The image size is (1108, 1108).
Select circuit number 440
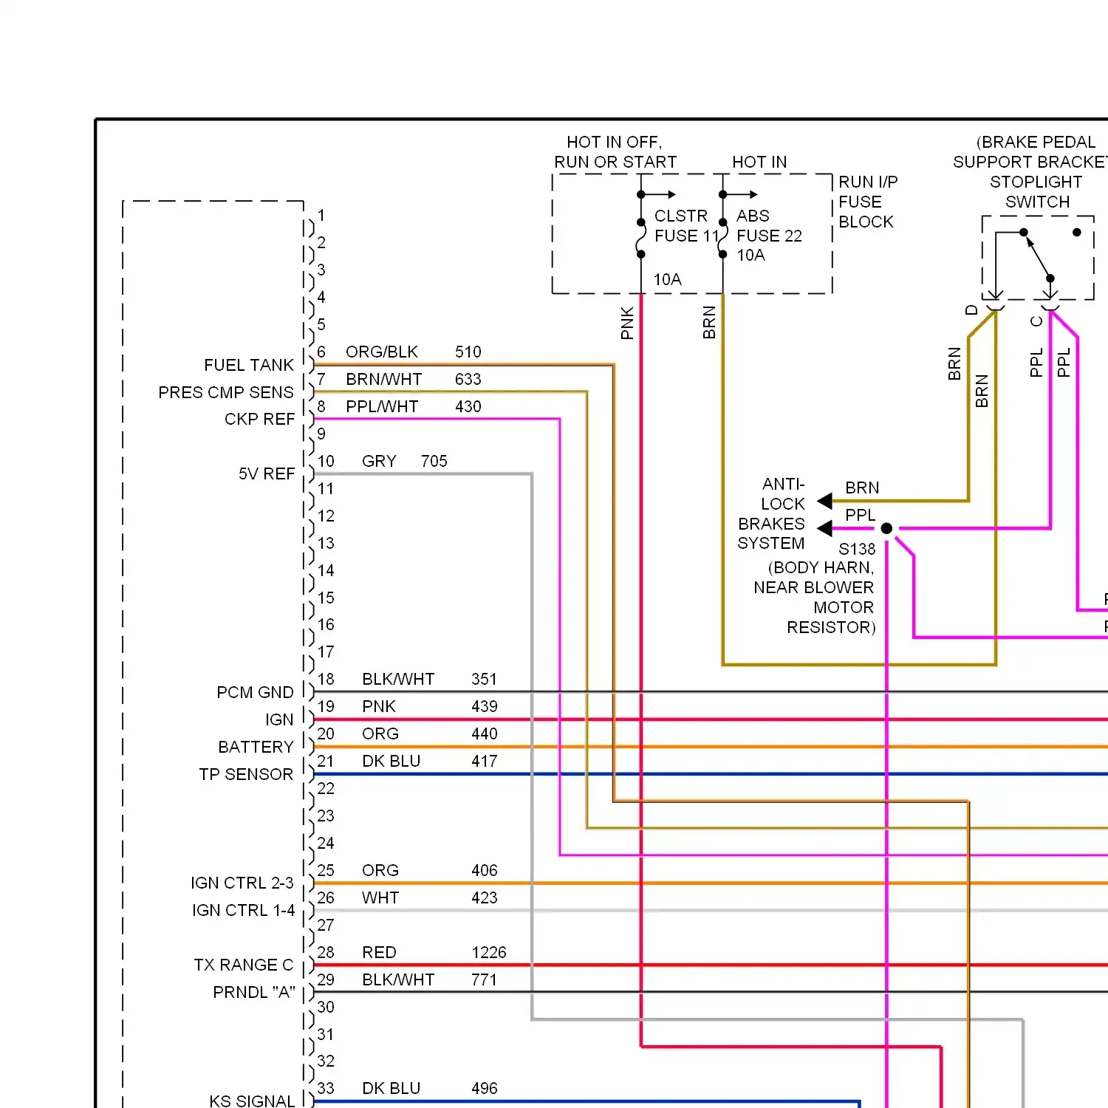(x=484, y=733)
